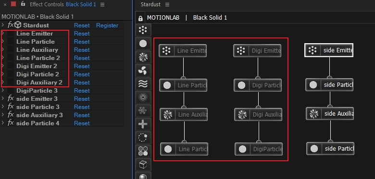Expand the Digi Auxiliary 2 effect

(x=3, y=83)
